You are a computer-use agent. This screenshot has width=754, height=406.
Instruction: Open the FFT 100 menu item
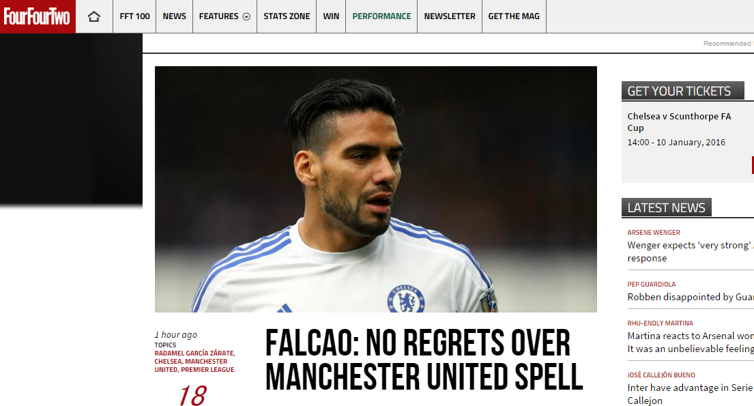click(134, 16)
